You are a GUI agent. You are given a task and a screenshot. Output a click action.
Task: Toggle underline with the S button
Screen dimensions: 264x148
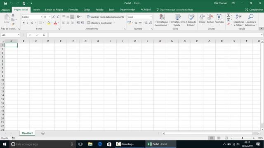coord(32,23)
